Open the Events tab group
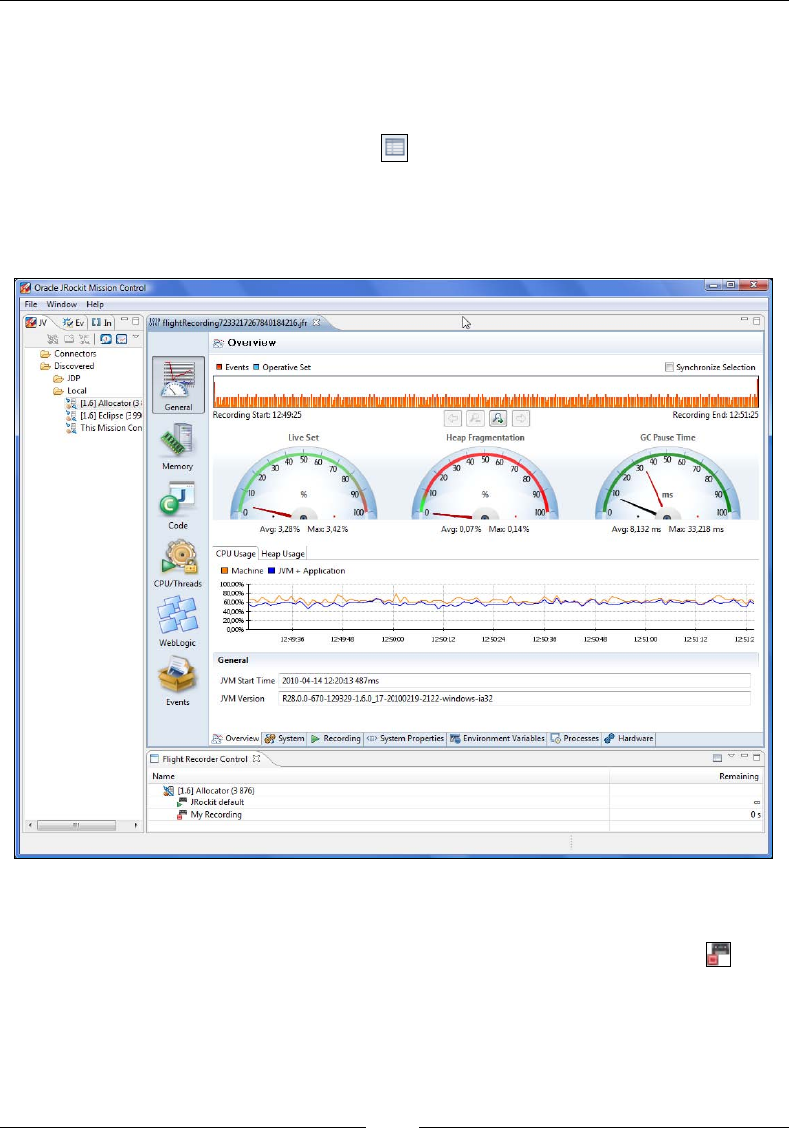Screen dimensions: 789x1137 point(178,680)
